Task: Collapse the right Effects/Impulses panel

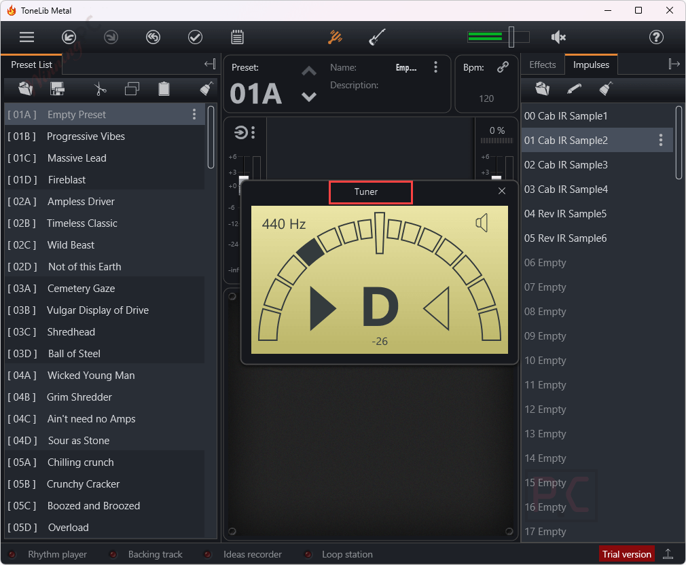Action: click(x=674, y=65)
